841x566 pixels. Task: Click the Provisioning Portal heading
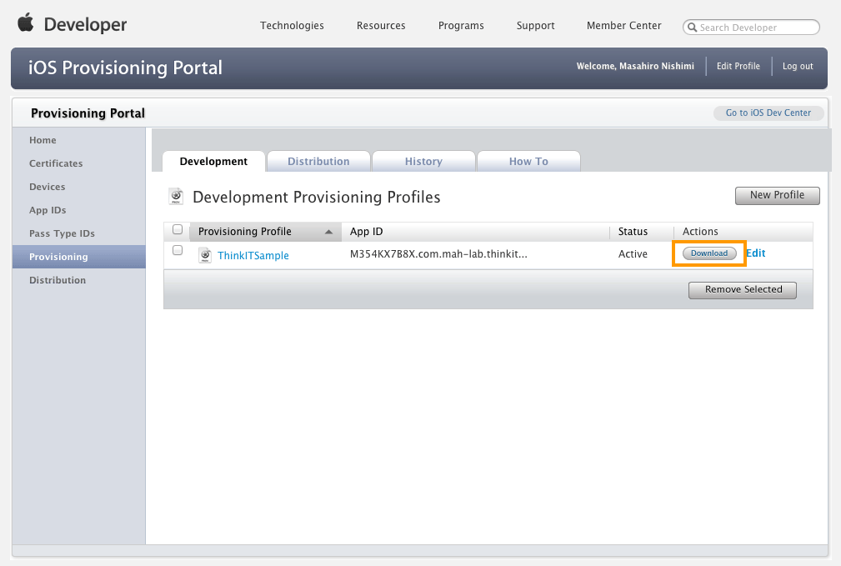pos(88,113)
